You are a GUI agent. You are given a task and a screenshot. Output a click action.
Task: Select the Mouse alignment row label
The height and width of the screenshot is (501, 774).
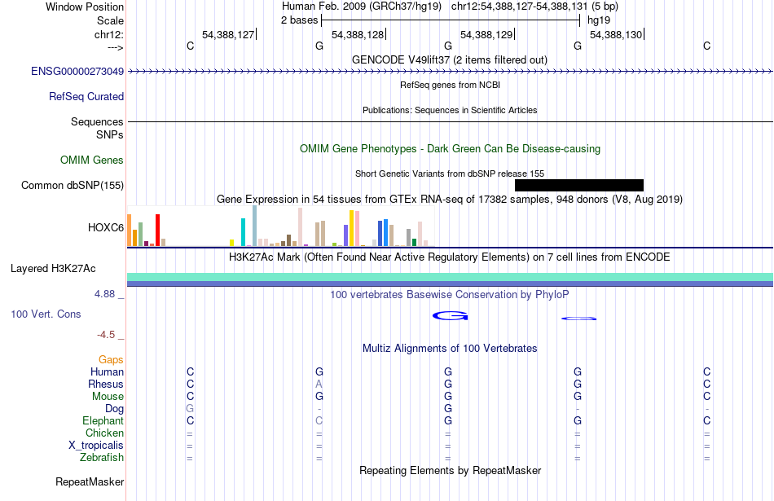click(x=108, y=397)
